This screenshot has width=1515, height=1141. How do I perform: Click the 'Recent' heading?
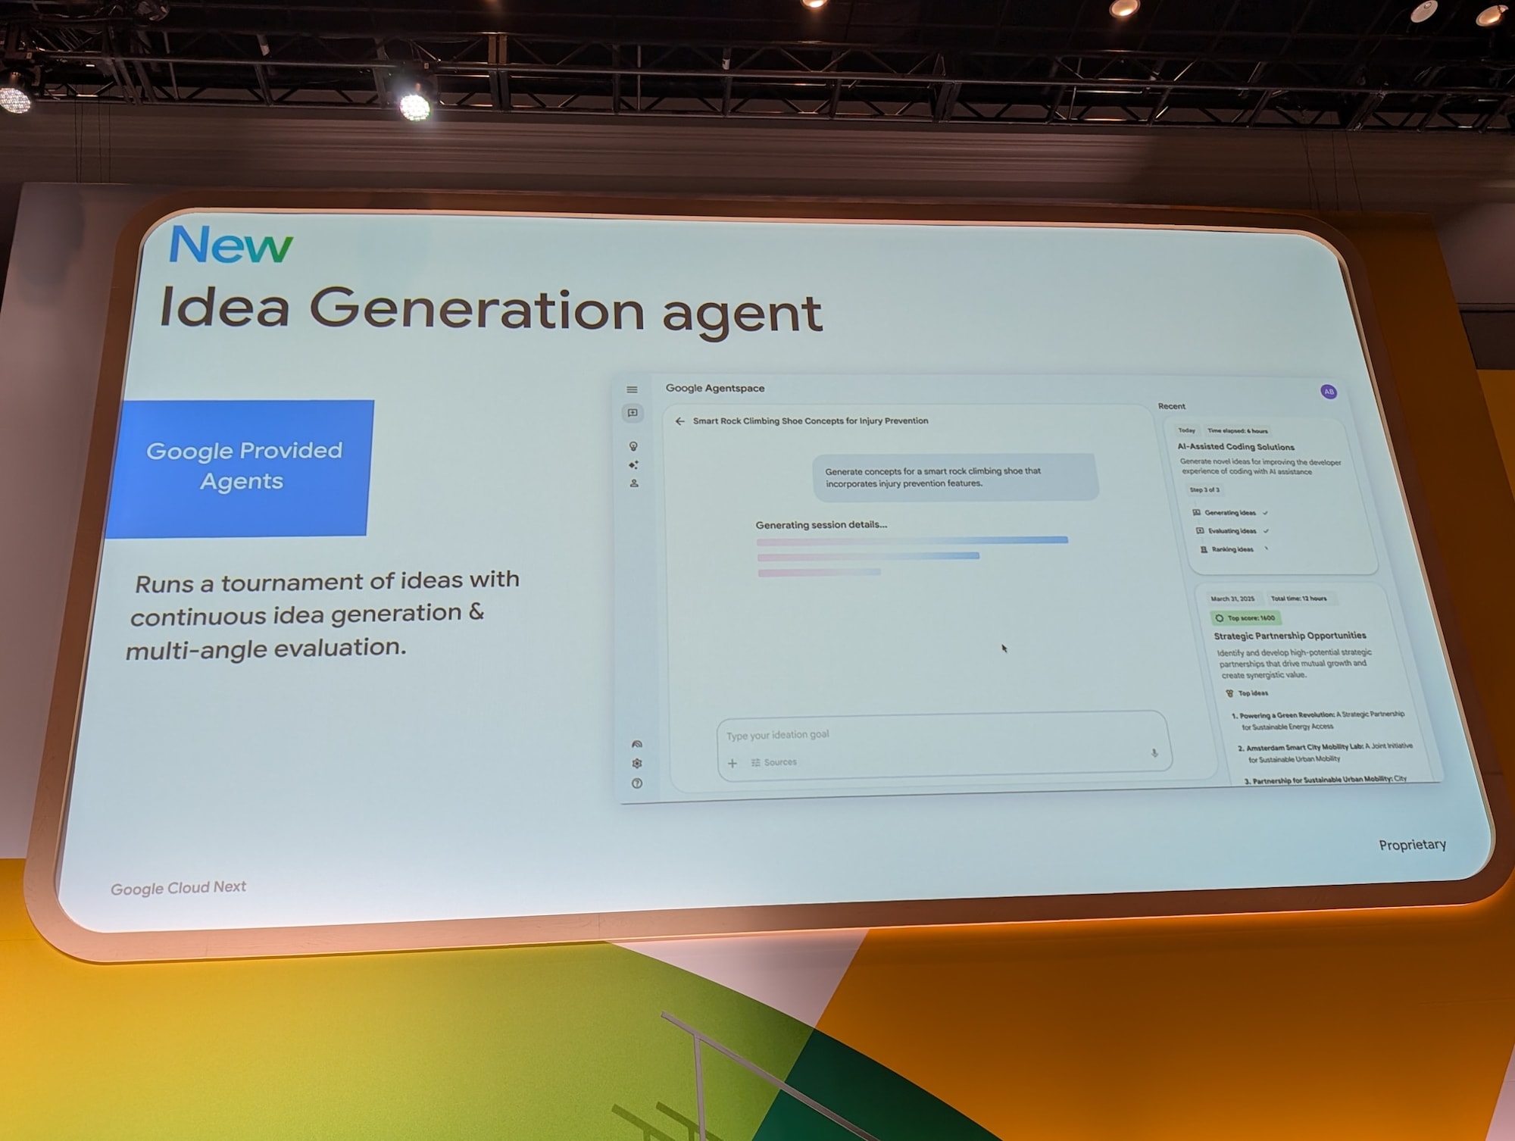[1171, 407]
